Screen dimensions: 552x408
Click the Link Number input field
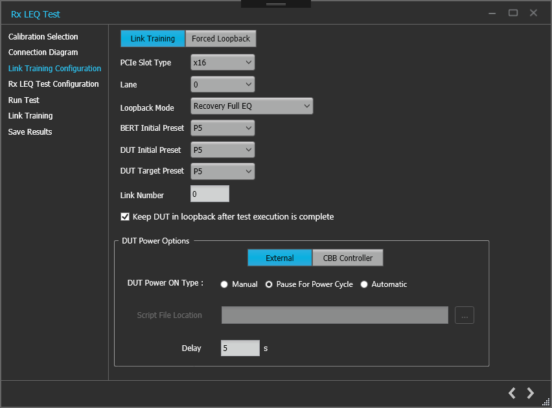tap(209, 194)
